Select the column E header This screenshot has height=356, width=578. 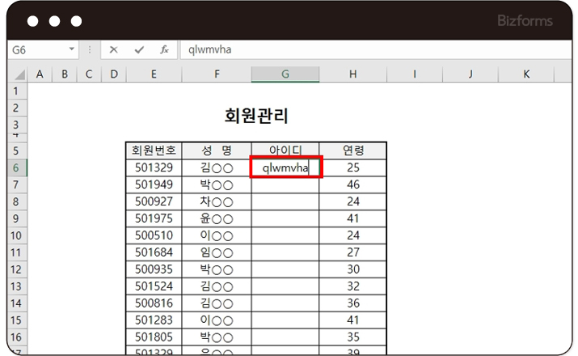154,74
